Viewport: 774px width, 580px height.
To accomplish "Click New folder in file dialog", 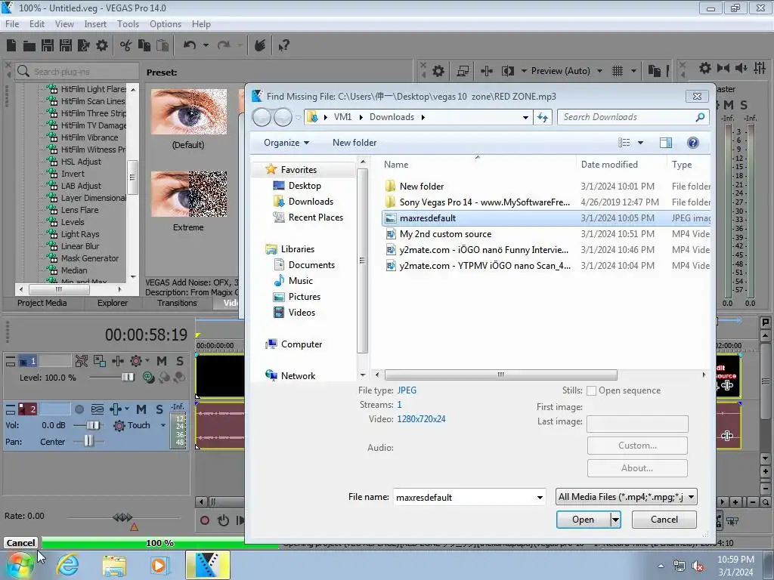I will (x=354, y=143).
